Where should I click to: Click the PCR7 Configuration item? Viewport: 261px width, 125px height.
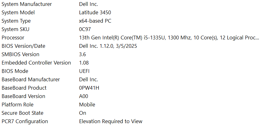pos(25,122)
